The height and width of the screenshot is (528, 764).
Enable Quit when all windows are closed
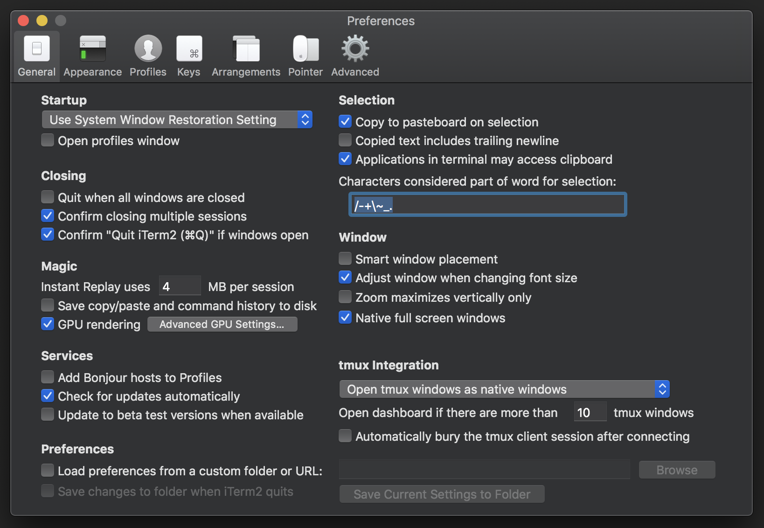[48, 197]
